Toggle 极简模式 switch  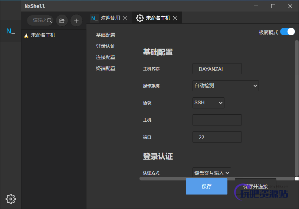[287, 32]
